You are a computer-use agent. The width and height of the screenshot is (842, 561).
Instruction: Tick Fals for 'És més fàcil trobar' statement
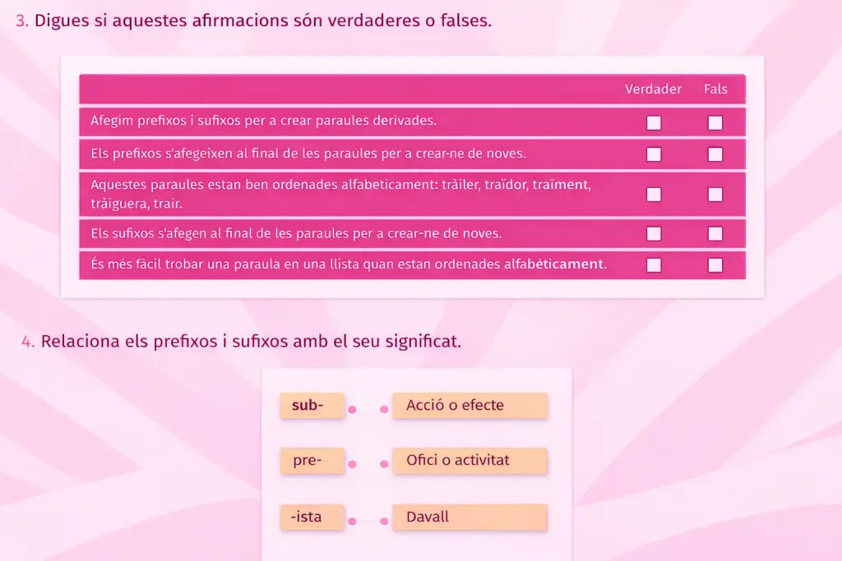[715, 264]
